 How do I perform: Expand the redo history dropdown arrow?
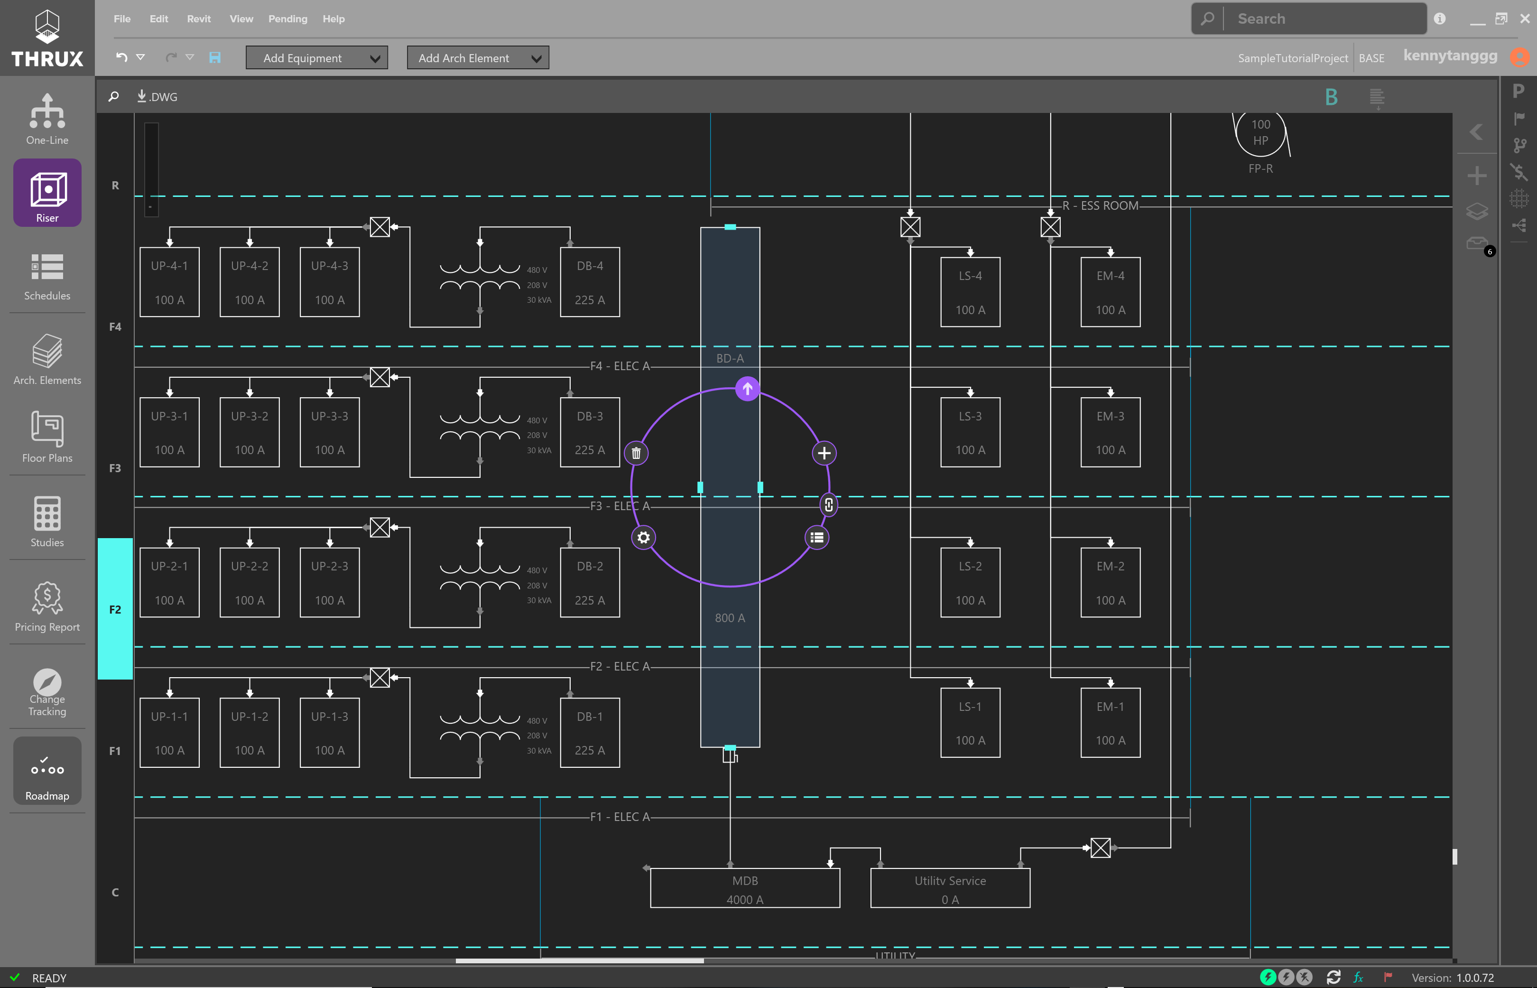(x=190, y=57)
